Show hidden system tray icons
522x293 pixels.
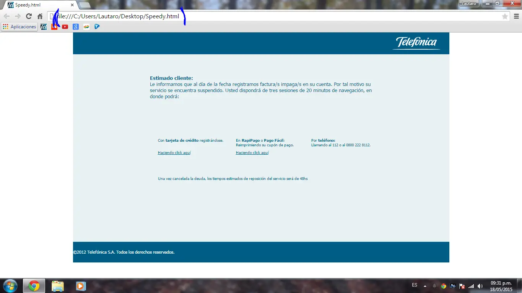tap(425, 286)
